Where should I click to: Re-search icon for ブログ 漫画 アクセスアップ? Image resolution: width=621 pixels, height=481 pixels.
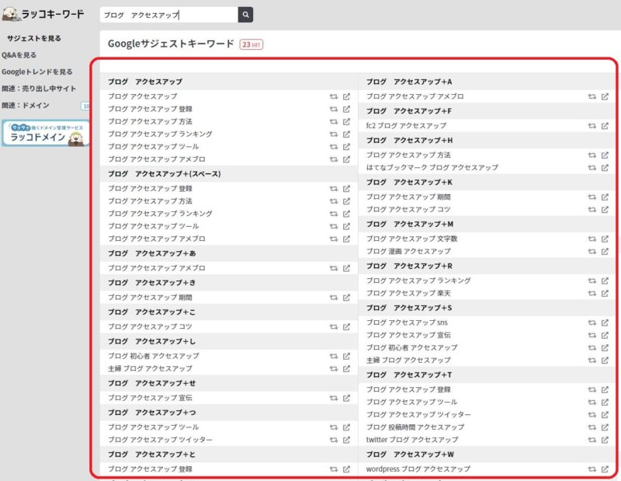pyautogui.click(x=592, y=251)
